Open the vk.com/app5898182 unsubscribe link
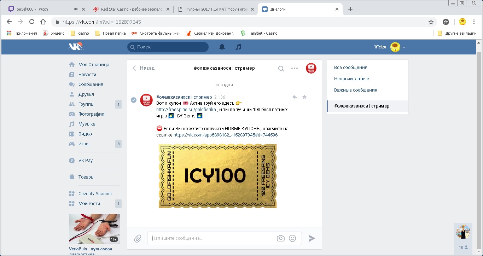This screenshot has width=483, height=256. (x=226, y=135)
